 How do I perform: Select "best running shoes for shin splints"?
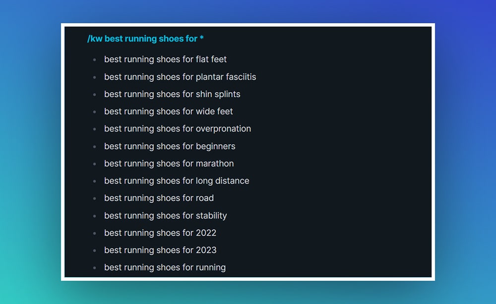pyautogui.click(x=173, y=94)
